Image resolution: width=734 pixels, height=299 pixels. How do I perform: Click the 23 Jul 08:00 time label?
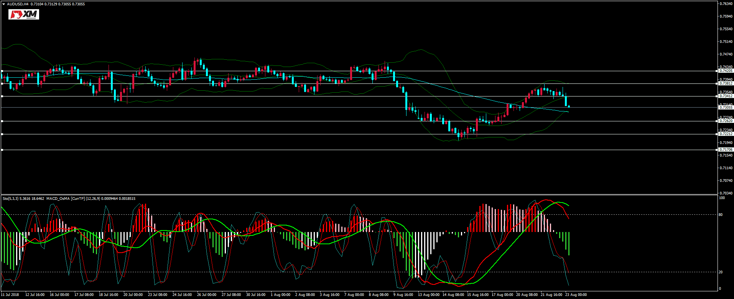click(x=157, y=295)
